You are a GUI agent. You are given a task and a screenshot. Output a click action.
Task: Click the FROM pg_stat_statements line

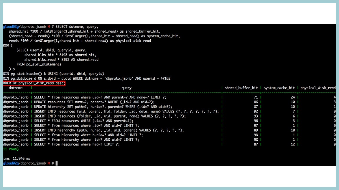click(39, 64)
